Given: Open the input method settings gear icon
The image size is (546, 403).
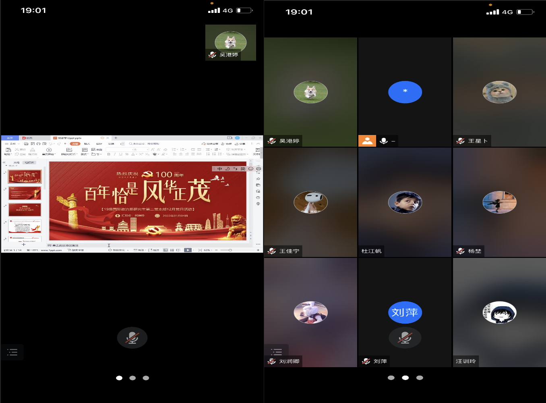Looking at the screenshot, I should point(259,169).
